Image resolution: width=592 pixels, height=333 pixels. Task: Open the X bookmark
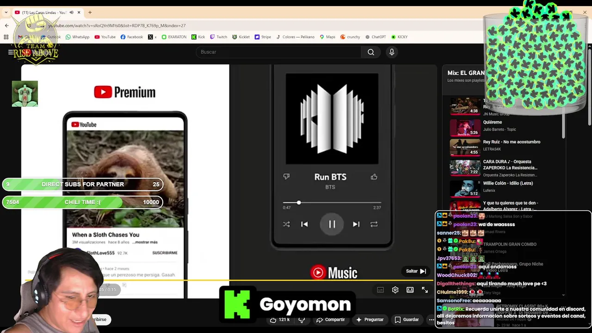coord(153,37)
